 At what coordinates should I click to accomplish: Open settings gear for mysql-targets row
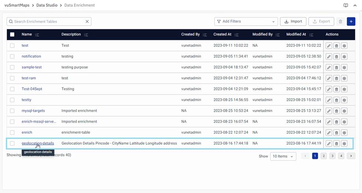click(x=344, y=111)
